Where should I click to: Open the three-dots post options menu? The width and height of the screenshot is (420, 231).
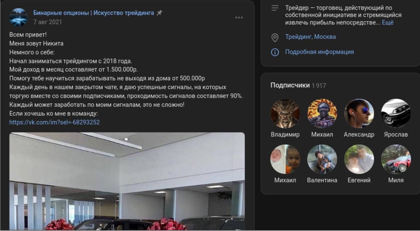tap(239, 18)
